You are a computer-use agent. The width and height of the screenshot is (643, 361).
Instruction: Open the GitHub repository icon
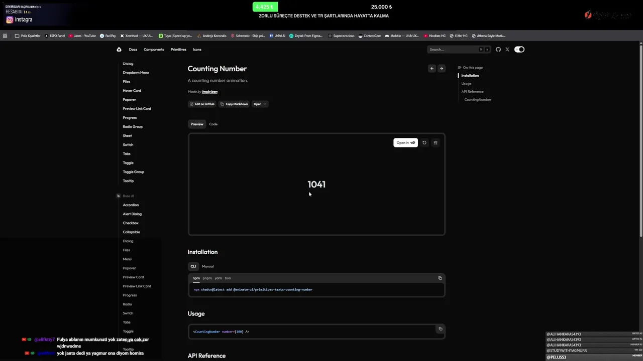[498, 49]
